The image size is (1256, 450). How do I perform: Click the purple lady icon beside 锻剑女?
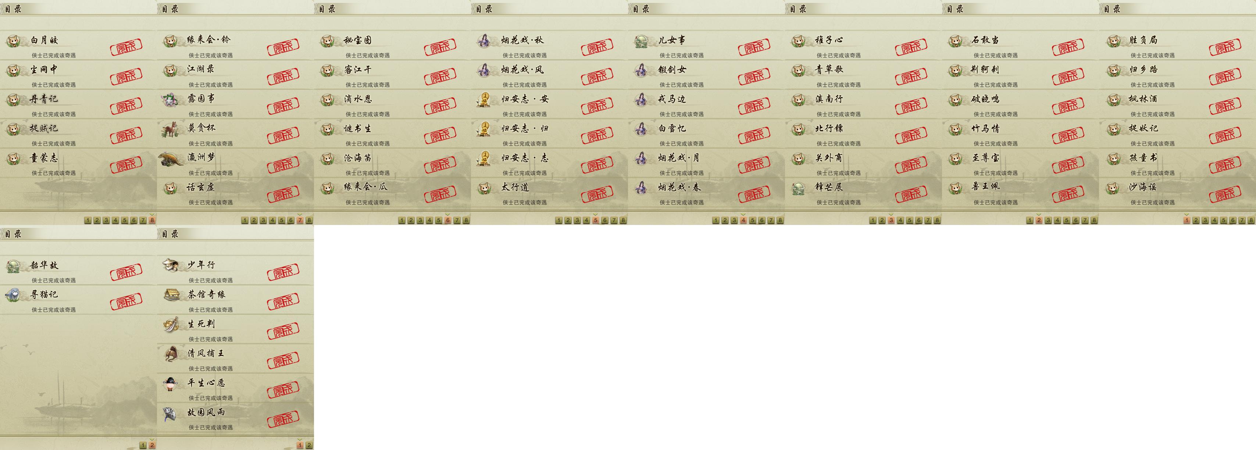coord(641,70)
